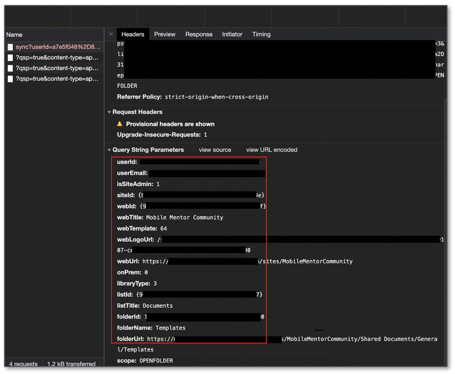The image size is (455, 374).
Task: Click the Name column header
Action: tap(14, 35)
